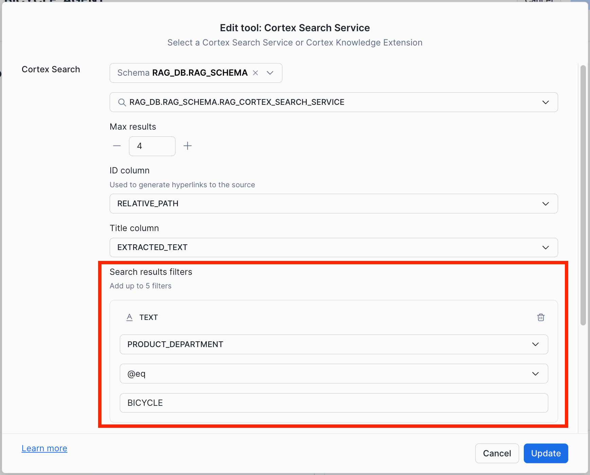Click the BICYCLE filter value field
This screenshot has width=590, height=475.
pos(333,403)
